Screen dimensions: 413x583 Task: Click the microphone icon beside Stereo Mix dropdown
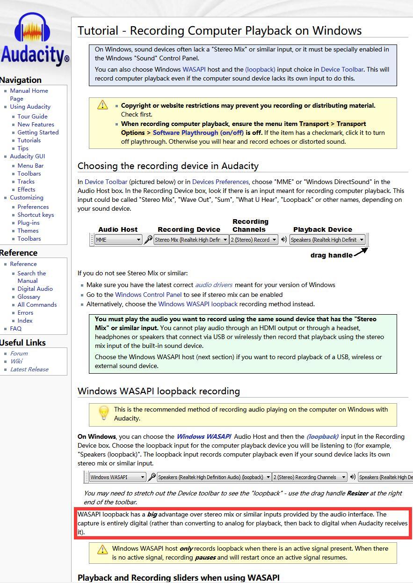click(x=148, y=240)
